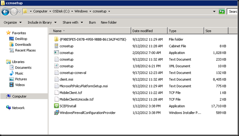Open the Documents library
Image resolution: width=239 pixels, height=136 pixels.
pyautogui.click(x=23, y=67)
